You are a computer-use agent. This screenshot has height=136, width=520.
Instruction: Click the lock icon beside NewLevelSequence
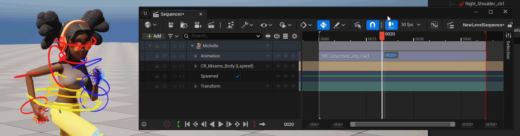pyautogui.click(x=510, y=25)
